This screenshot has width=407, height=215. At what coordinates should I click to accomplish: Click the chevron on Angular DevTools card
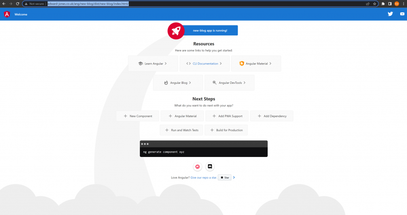point(244,83)
